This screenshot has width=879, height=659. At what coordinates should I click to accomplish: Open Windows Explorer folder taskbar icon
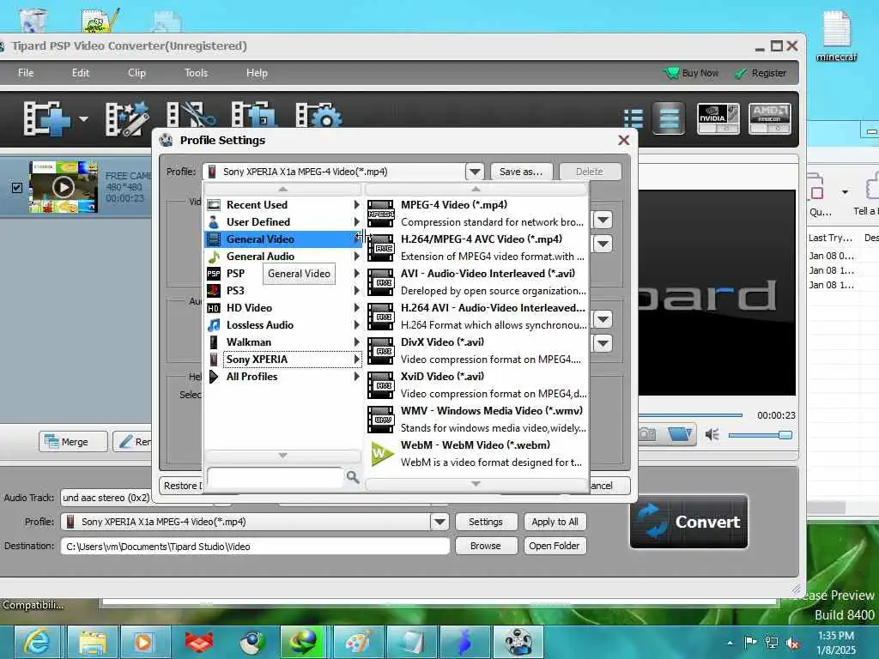tap(93, 642)
